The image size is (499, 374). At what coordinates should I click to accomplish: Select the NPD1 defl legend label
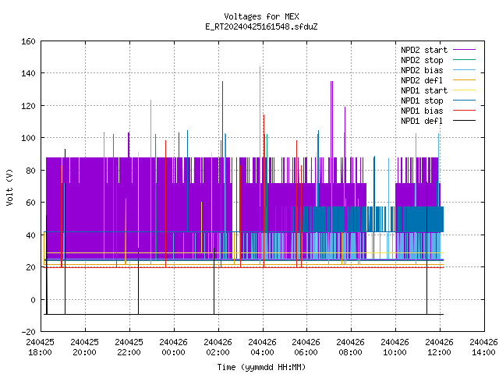pos(422,121)
